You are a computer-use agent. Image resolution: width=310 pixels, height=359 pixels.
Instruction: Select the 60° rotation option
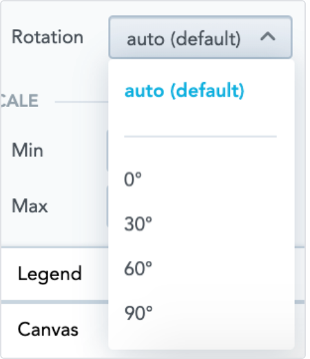coord(138,269)
